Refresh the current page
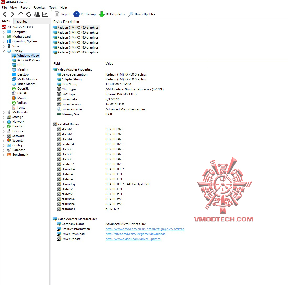Viewport: 288px width, 285px height. [29, 14]
